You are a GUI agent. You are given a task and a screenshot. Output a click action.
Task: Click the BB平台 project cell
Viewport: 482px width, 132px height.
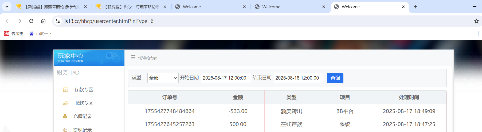point(345,111)
